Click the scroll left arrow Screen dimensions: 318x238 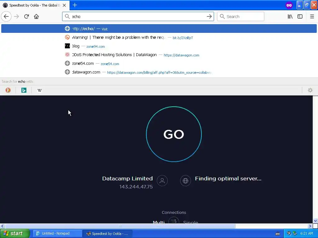pyautogui.click(x=2, y=226)
